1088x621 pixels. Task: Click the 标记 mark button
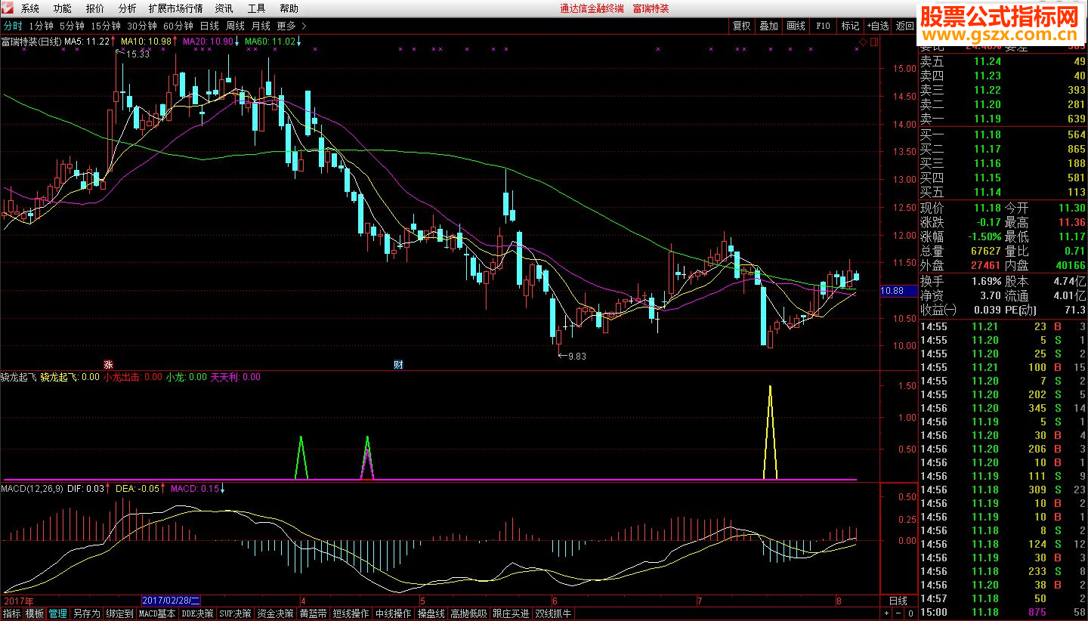[x=851, y=26]
